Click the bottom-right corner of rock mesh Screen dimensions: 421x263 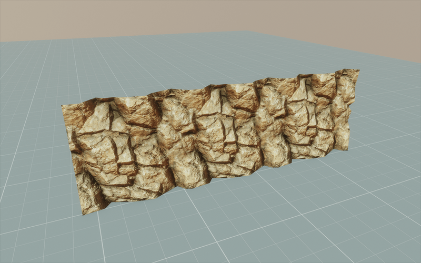(346, 148)
